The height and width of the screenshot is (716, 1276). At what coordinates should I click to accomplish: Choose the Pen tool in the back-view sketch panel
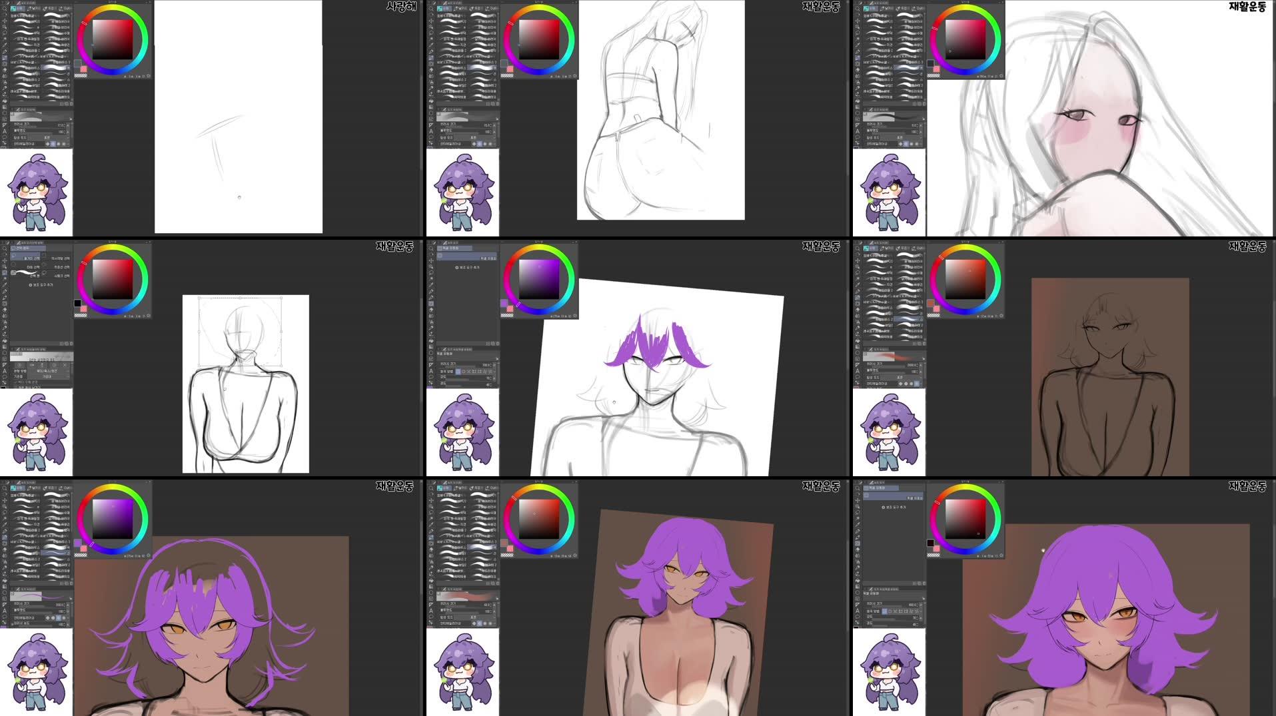431,51
